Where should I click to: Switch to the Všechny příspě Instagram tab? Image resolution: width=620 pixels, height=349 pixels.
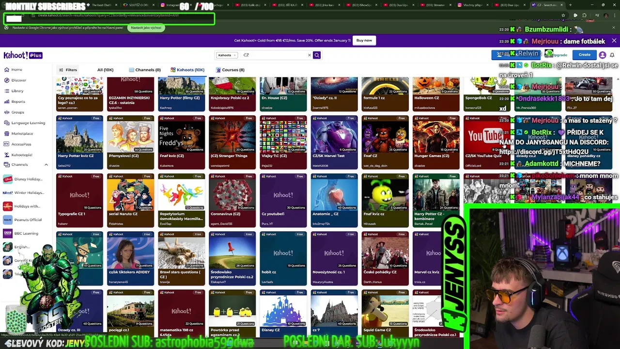pos(472,5)
